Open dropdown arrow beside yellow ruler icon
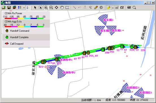Image resolution: width=156 pixels, height=103 pixels. click(x=113, y=8)
